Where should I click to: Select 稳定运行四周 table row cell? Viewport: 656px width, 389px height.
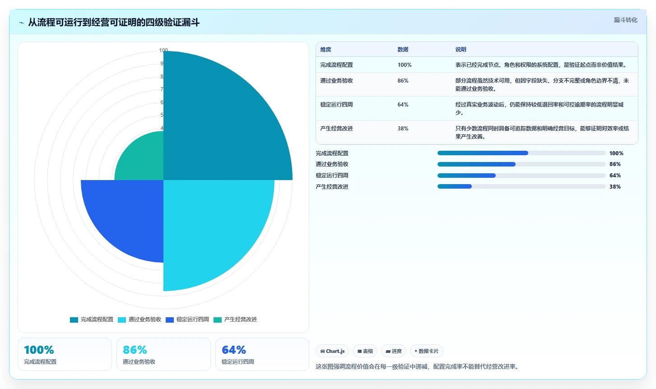(336, 105)
